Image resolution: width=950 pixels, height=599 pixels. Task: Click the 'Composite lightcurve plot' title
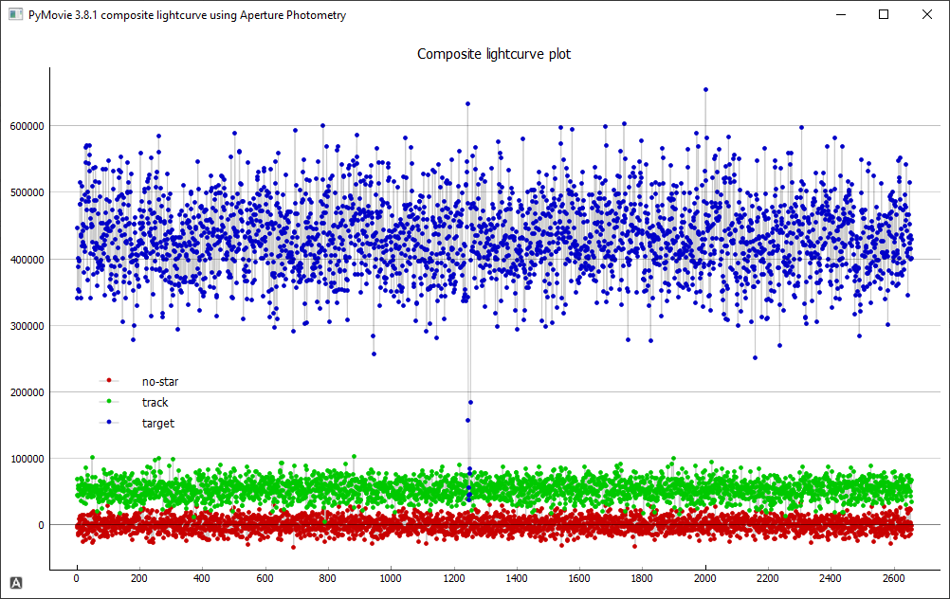click(x=494, y=54)
